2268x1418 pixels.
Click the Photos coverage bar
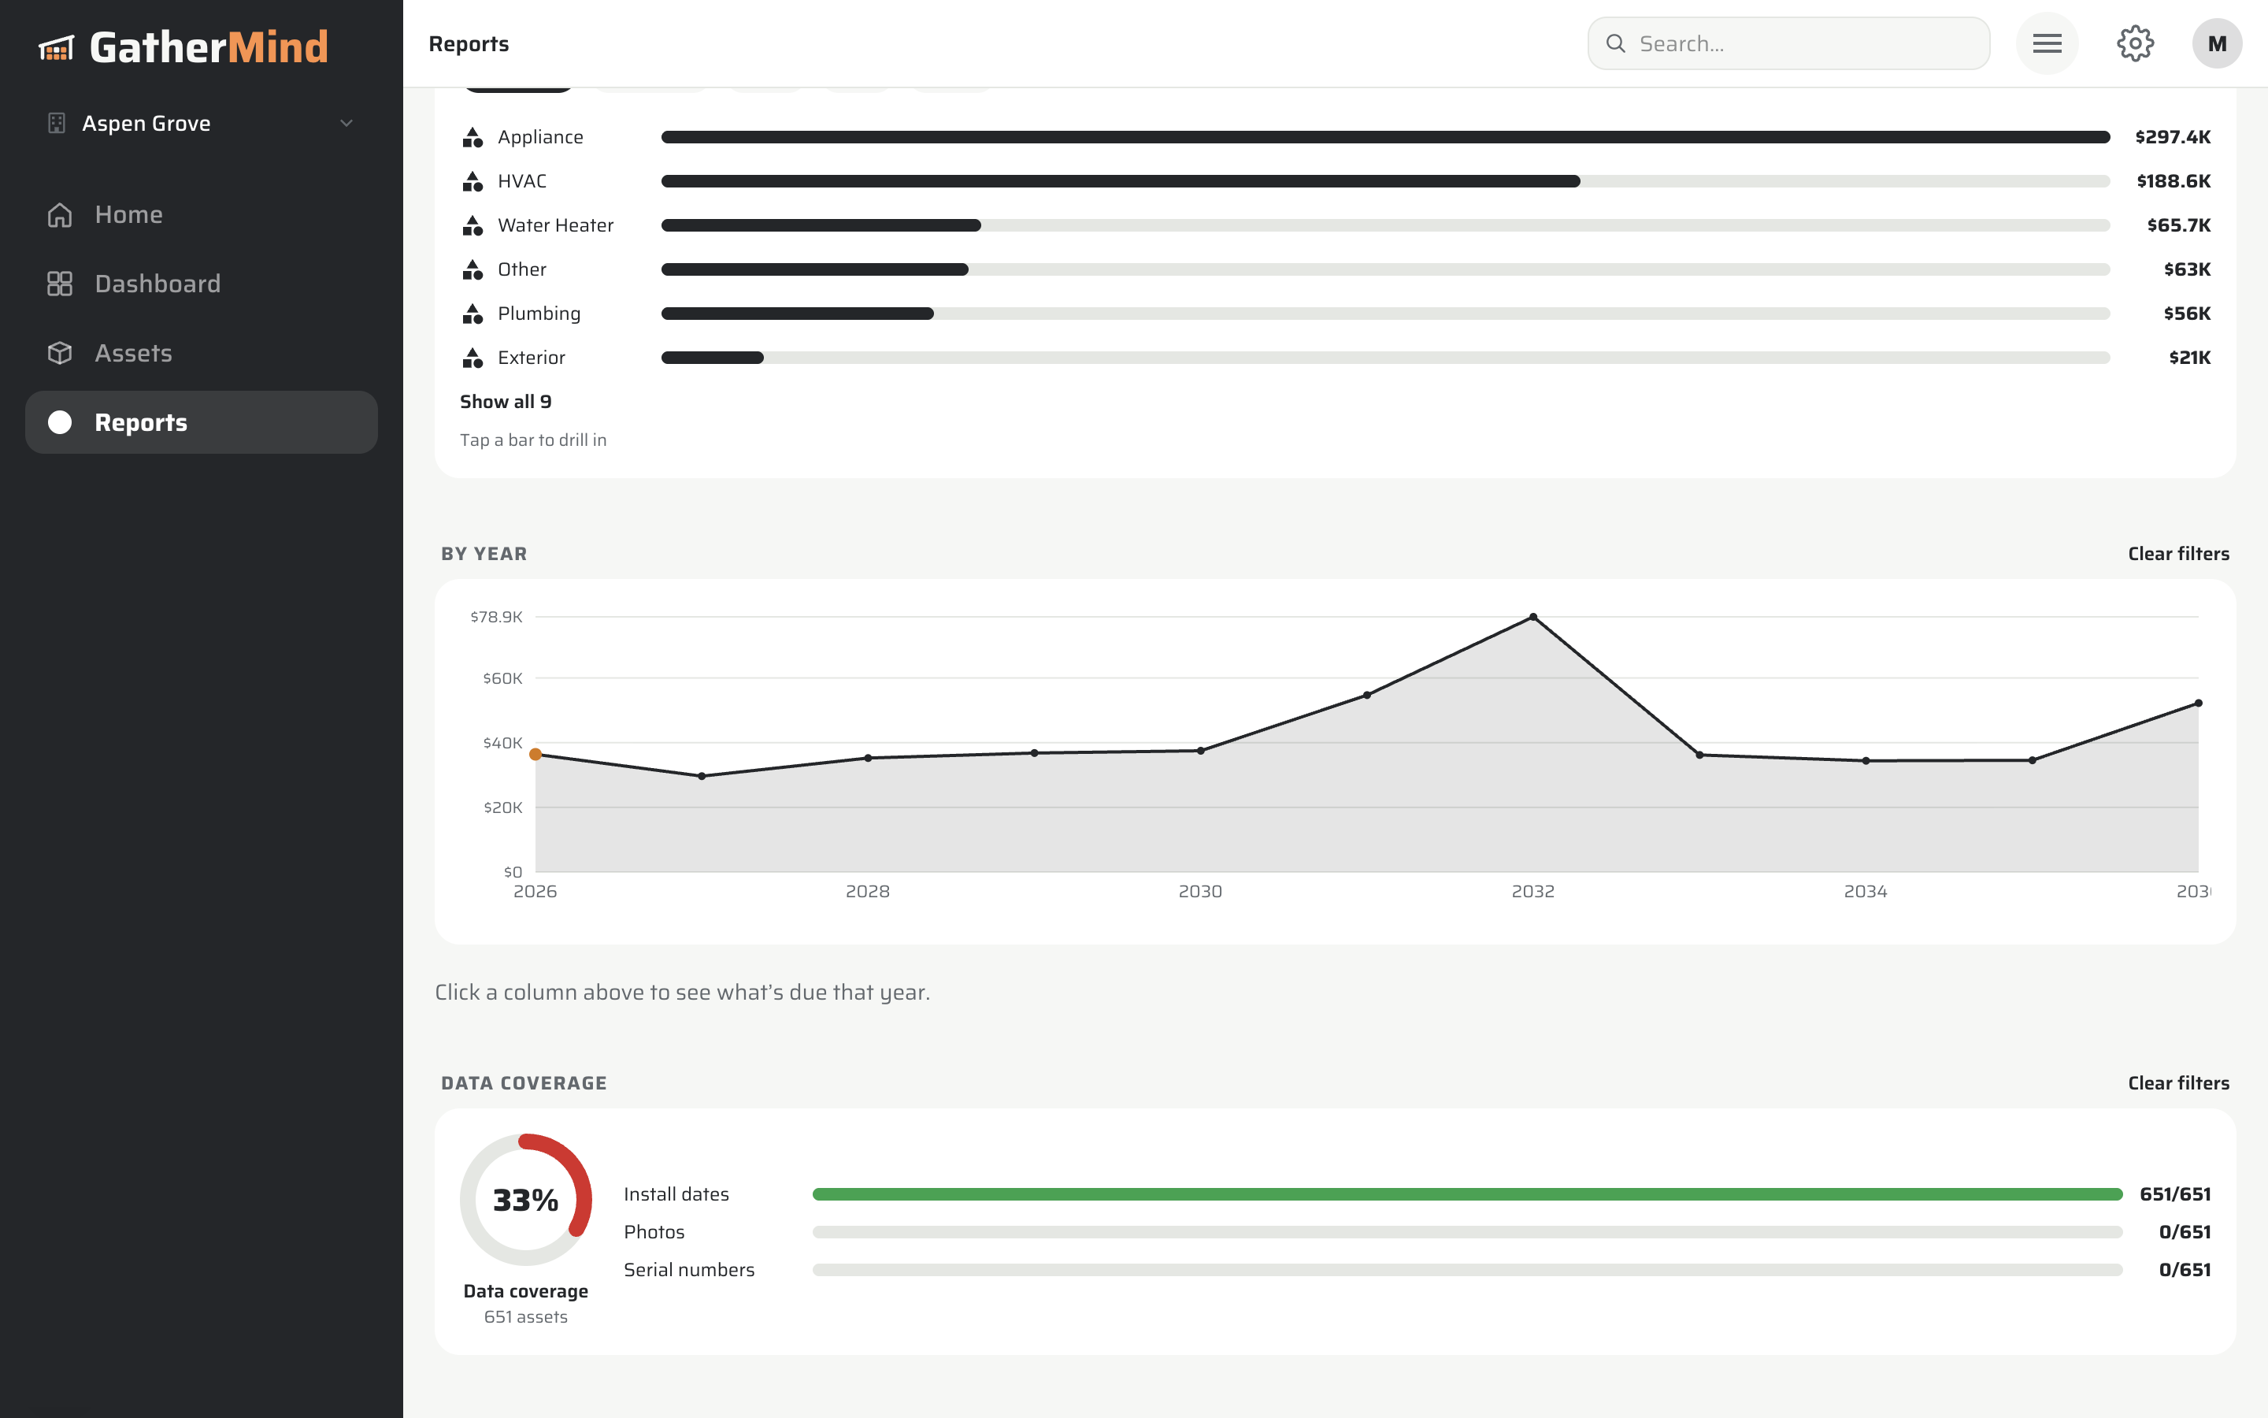point(1468,1231)
